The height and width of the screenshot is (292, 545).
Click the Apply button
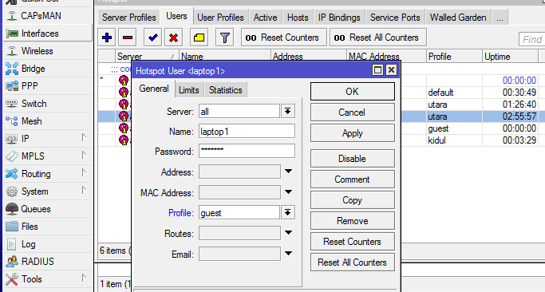353,133
